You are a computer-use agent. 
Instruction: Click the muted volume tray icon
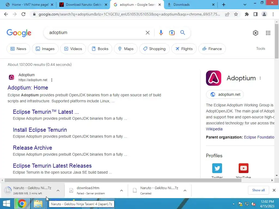pos(253,204)
